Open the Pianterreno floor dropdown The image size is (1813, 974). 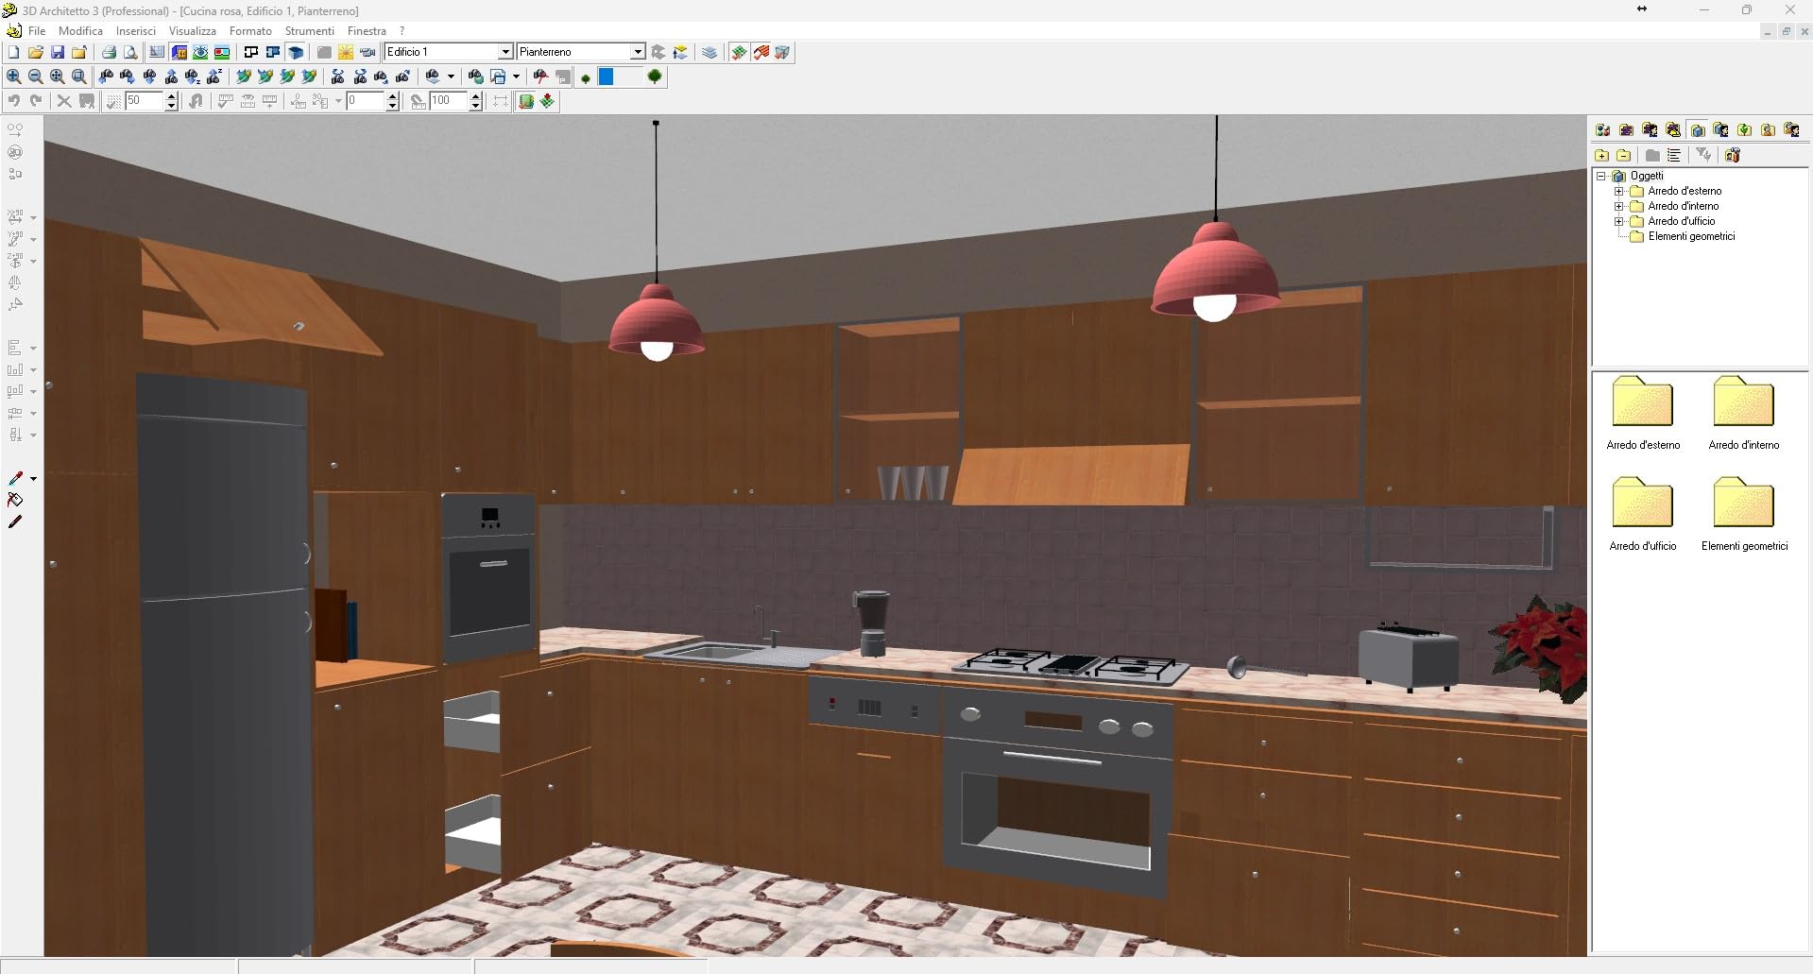click(637, 52)
